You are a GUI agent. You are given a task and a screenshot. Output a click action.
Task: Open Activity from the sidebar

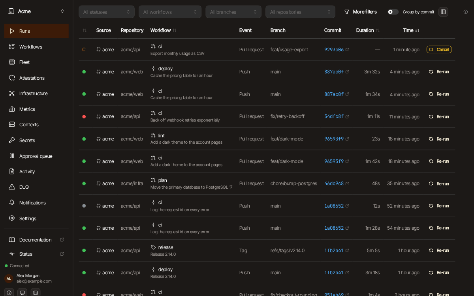(36, 171)
